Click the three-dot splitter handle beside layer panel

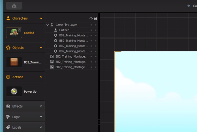(x=99, y=122)
